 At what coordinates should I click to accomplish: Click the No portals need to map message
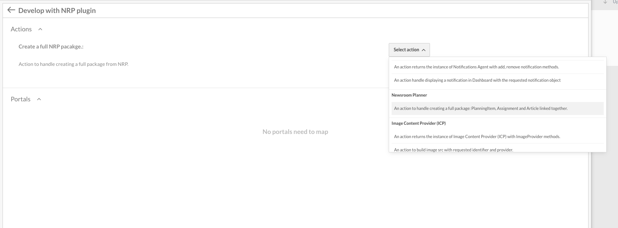pyautogui.click(x=295, y=132)
